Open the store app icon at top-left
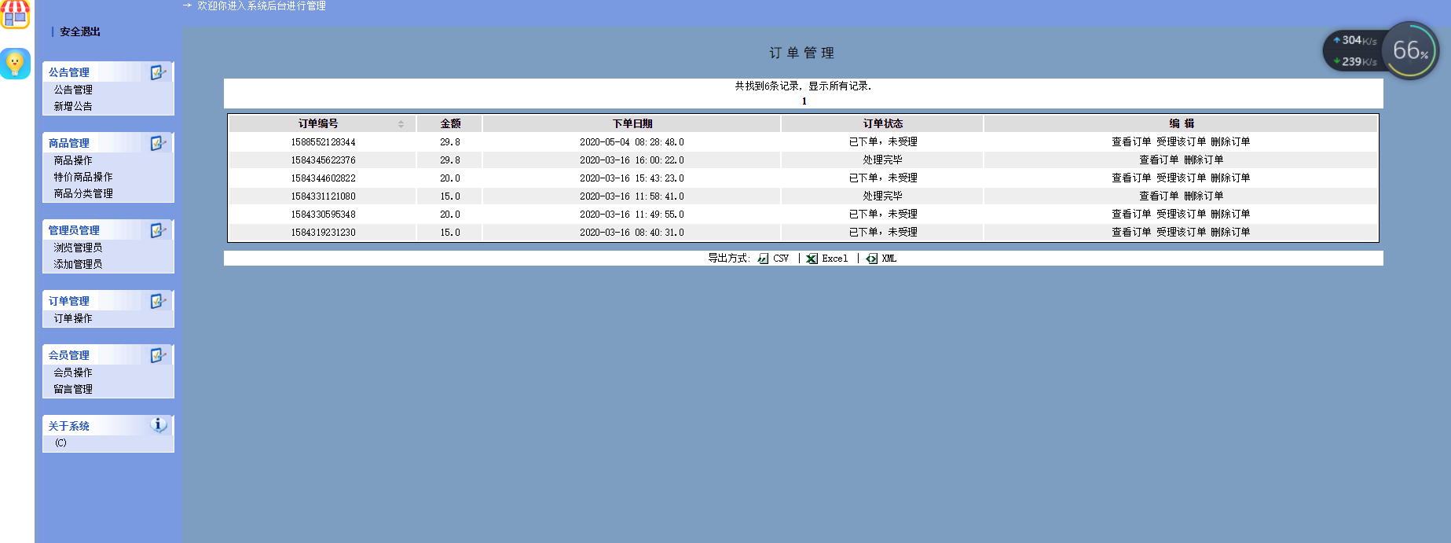This screenshot has width=1451, height=543. click(15, 14)
